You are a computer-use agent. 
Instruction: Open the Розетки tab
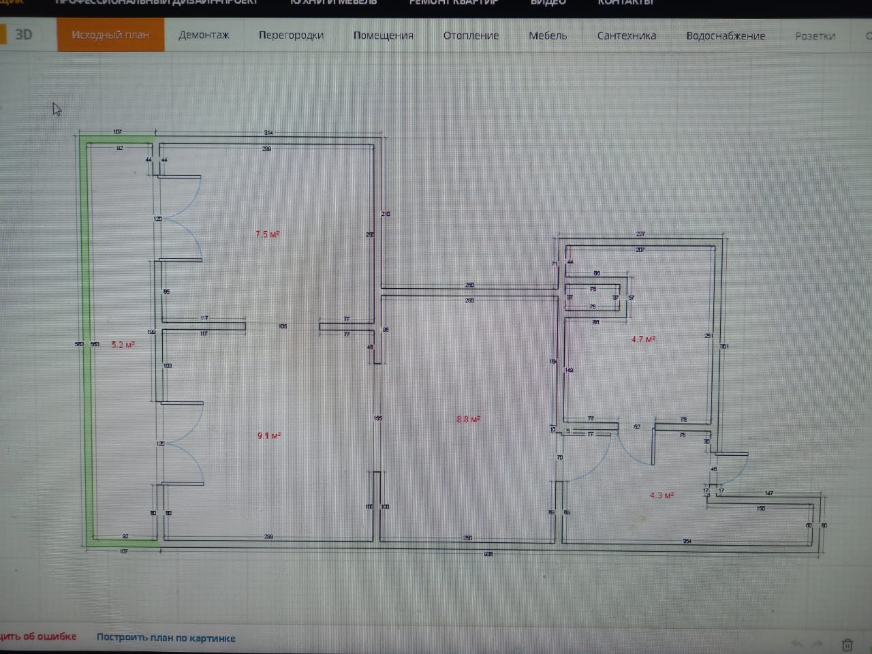tap(815, 36)
